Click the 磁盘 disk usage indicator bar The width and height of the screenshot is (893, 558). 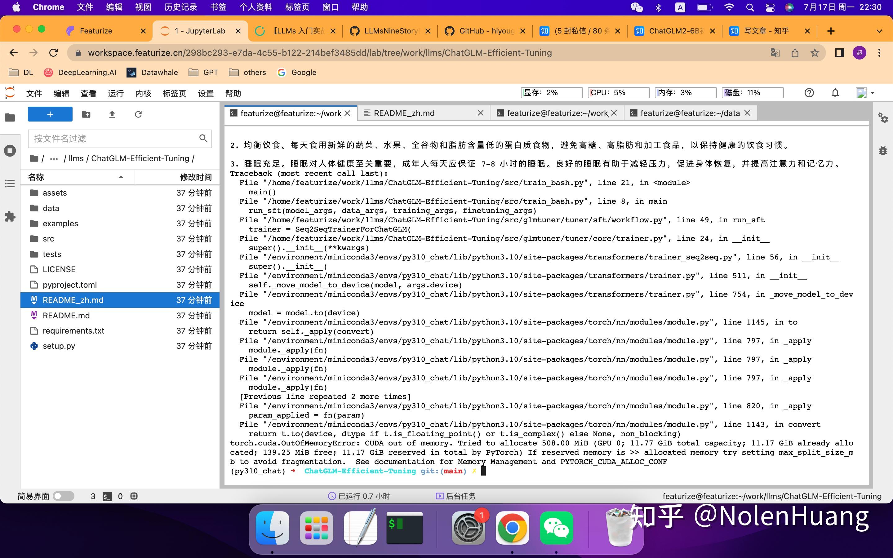(x=753, y=93)
